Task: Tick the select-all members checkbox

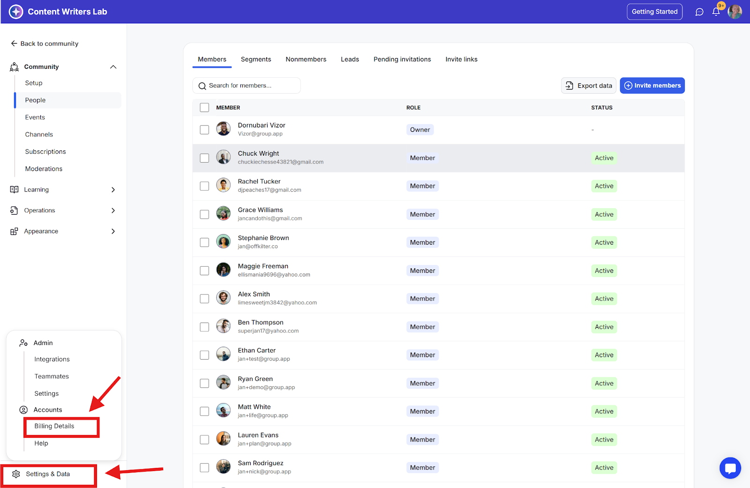Action: click(204, 107)
